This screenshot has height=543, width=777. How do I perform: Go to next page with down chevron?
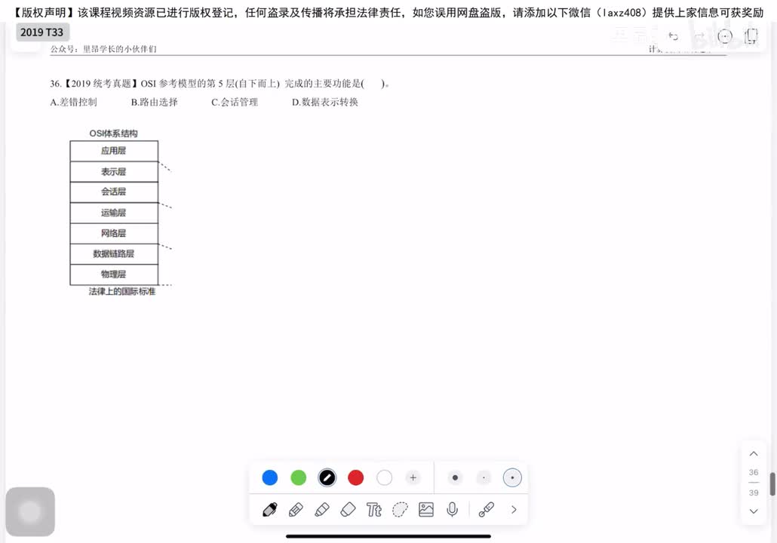pos(754,511)
